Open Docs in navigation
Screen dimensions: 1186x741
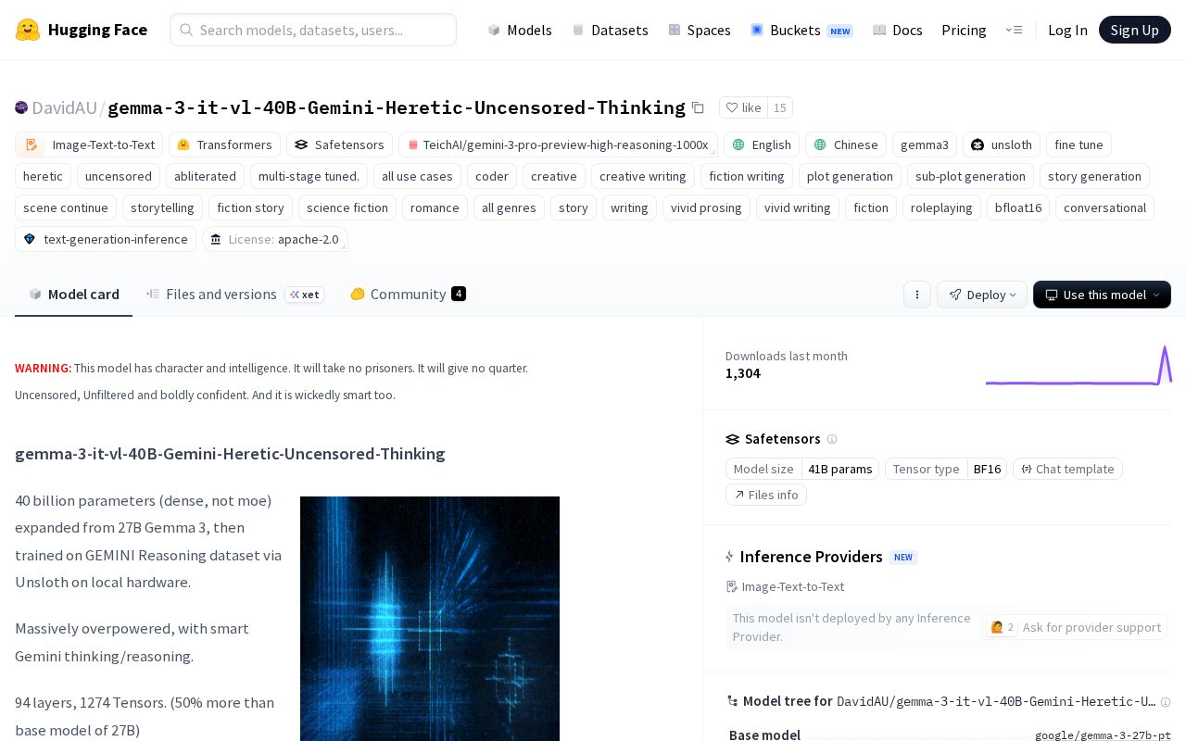(898, 30)
